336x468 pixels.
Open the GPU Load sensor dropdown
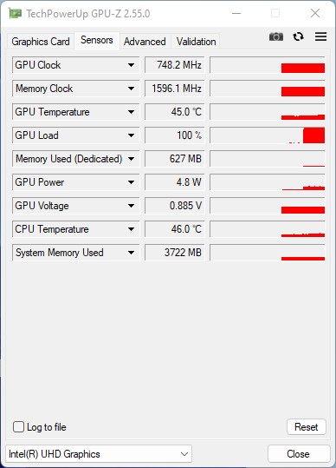[131, 135]
